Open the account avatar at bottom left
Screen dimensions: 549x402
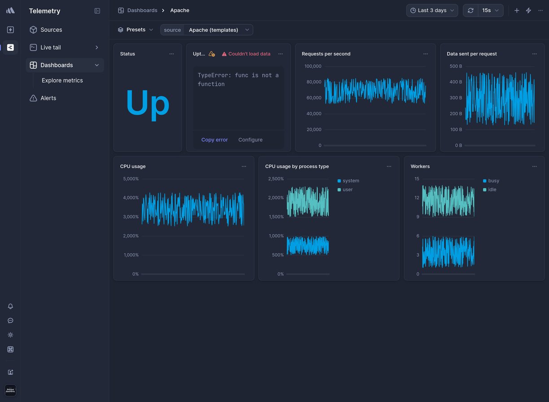[x=10, y=390]
